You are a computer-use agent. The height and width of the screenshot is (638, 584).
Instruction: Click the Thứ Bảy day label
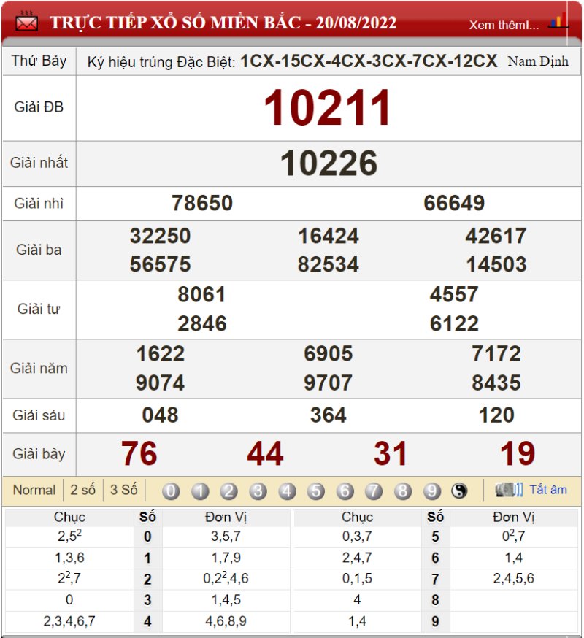coord(39,61)
